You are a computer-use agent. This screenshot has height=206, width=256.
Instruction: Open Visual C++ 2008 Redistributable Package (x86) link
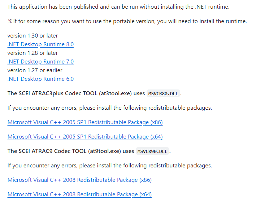click(79, 180)
